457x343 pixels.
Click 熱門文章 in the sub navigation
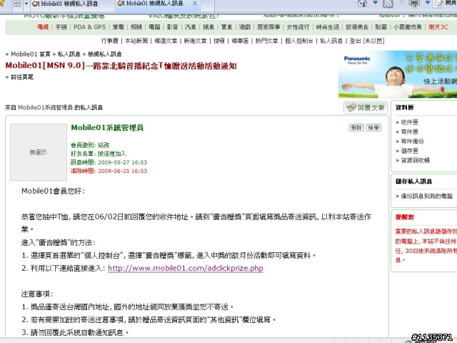(x=266, y=41)
